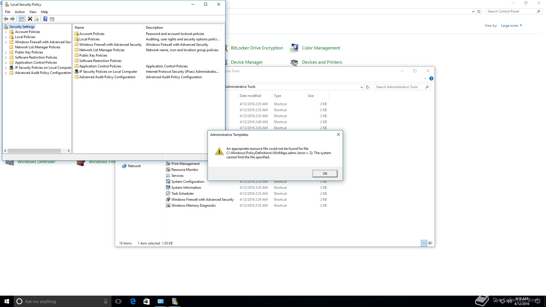Image resolution: width=546 pixels, height=307 pixels.
Task: Click the Search Administrative Tools field
Action: click(399, 87)
